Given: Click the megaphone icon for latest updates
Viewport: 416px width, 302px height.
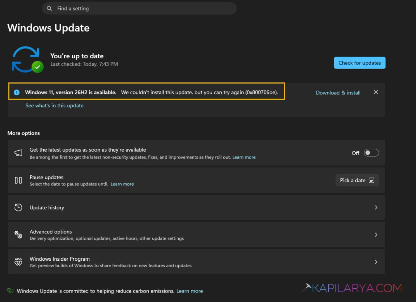Looking at the screenshot, I should [18, 153].
